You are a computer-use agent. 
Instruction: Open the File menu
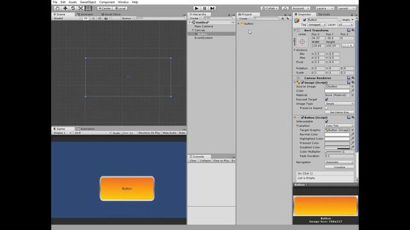pos(55,2)
